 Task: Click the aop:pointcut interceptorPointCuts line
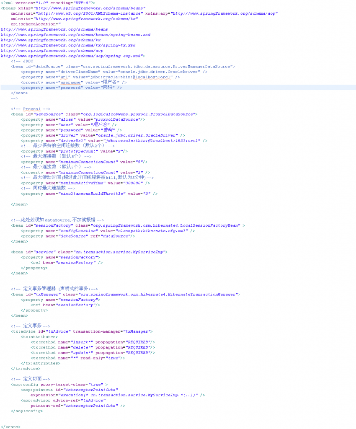click(x=70, y=390)
